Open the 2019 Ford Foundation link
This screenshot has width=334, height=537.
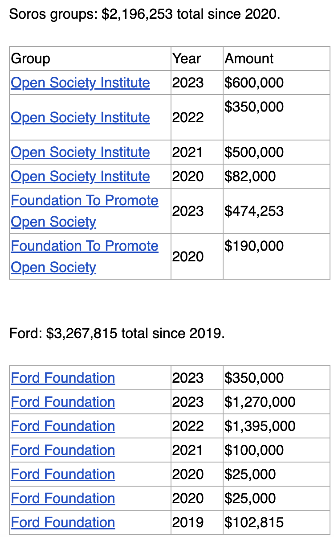(63, 522)
